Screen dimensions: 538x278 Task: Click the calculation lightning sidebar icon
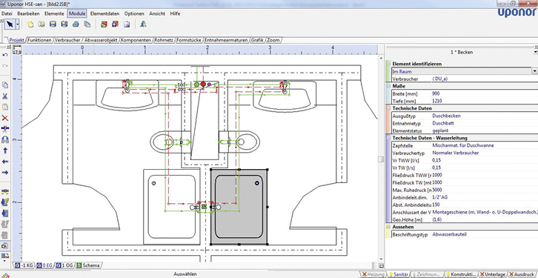point(4,202)
